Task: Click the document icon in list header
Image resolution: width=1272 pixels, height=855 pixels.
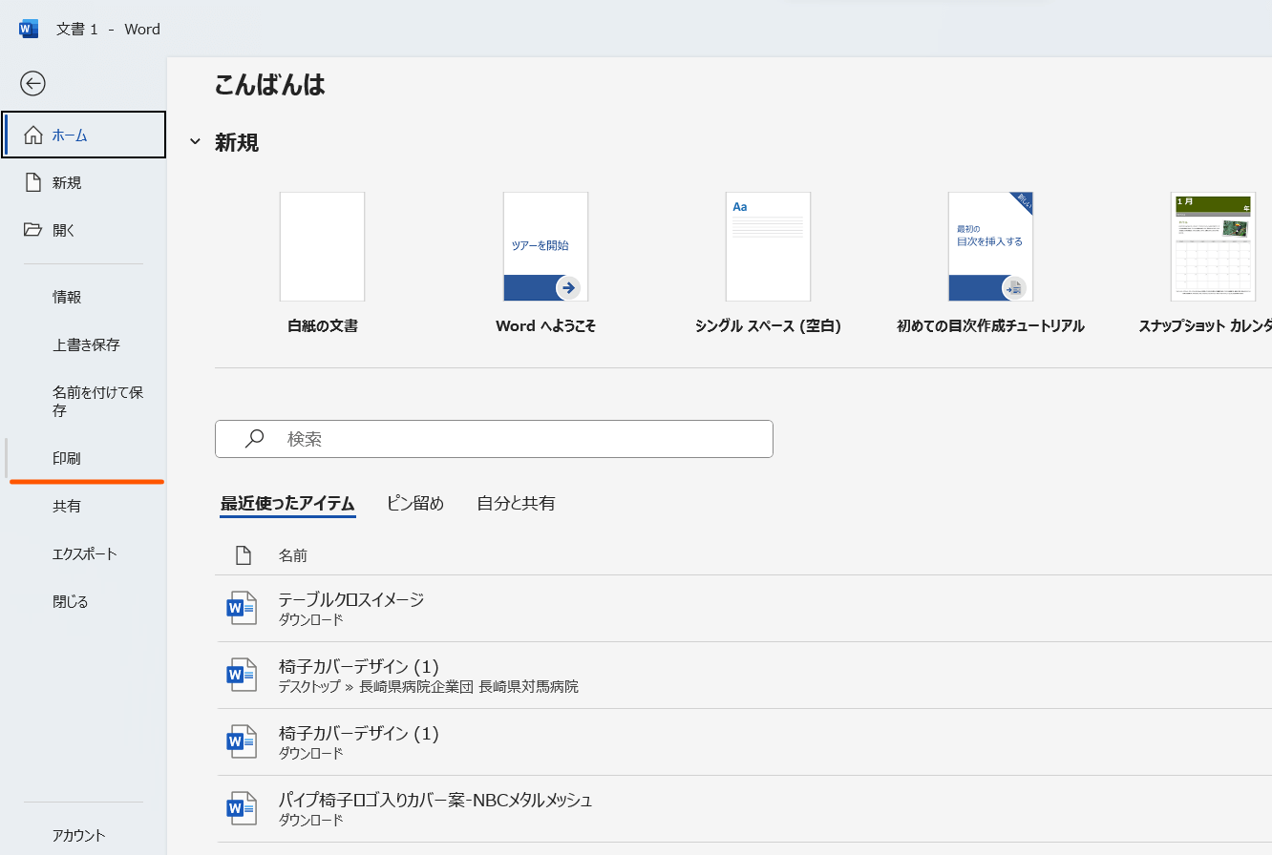Action: [244, 555]
